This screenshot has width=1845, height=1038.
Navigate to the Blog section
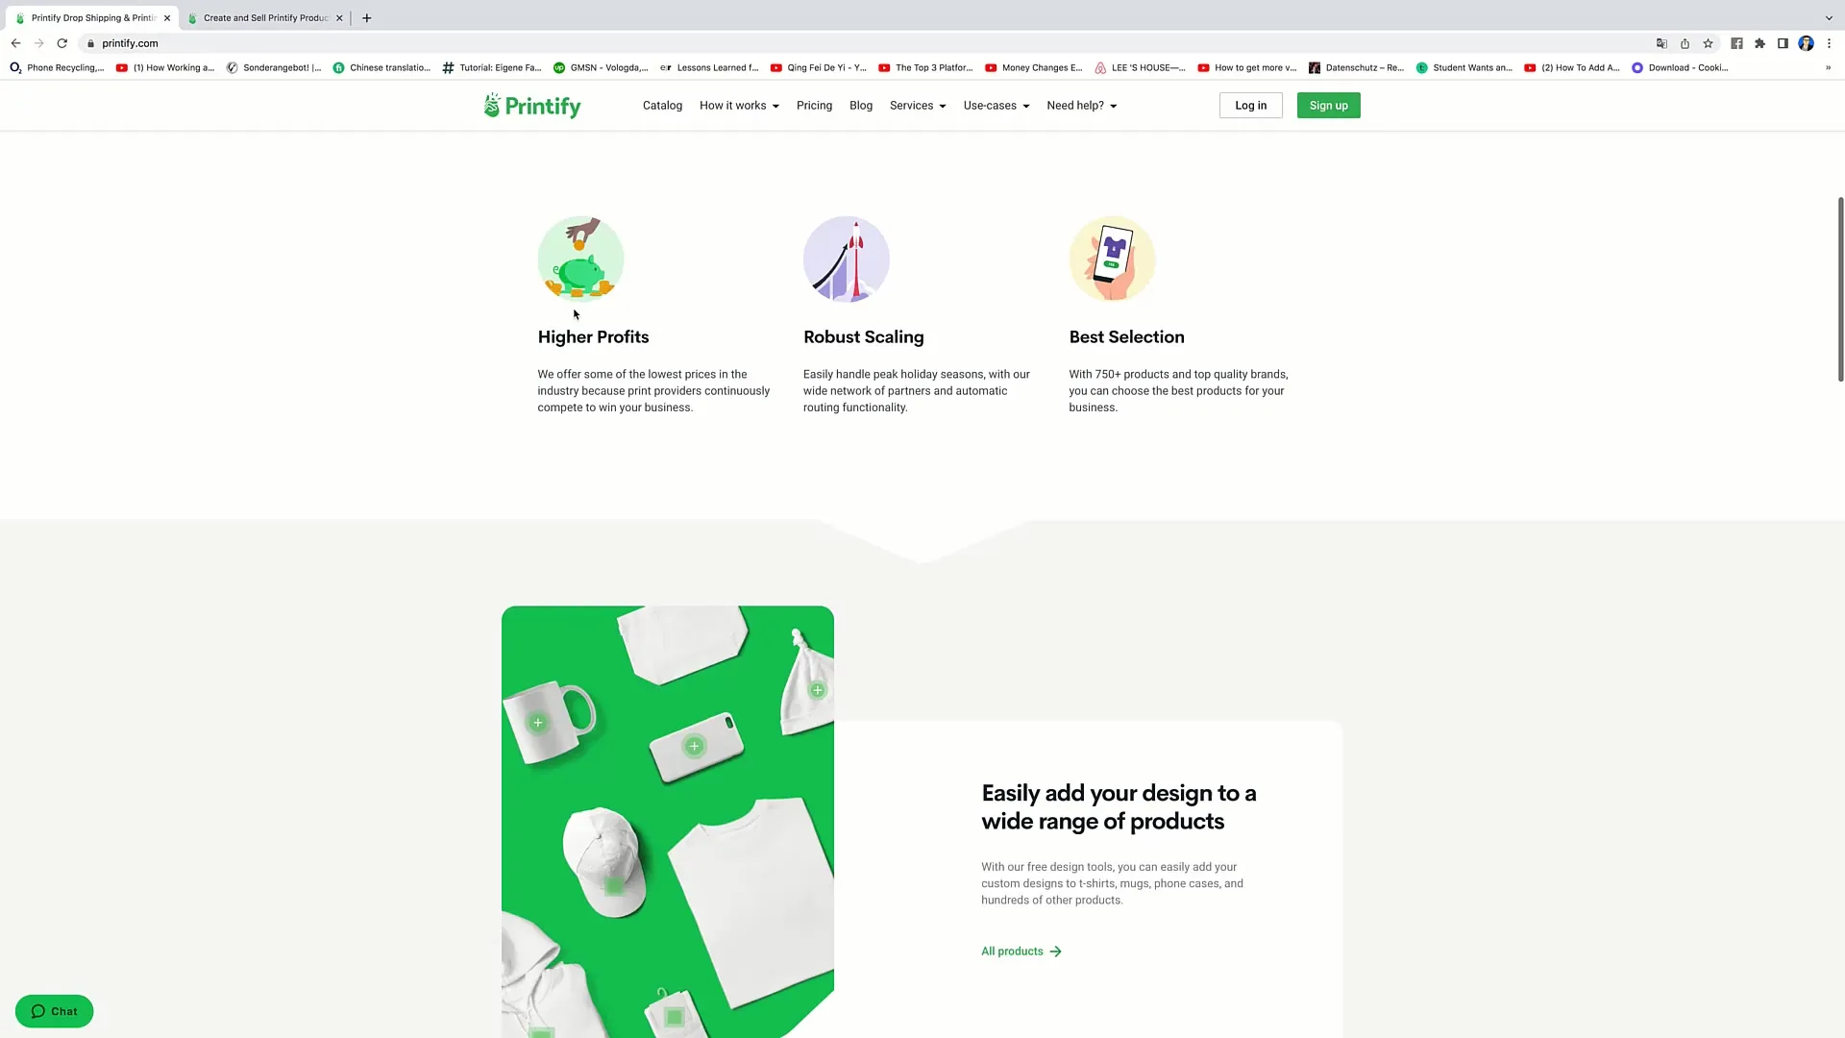pos(860,104)
